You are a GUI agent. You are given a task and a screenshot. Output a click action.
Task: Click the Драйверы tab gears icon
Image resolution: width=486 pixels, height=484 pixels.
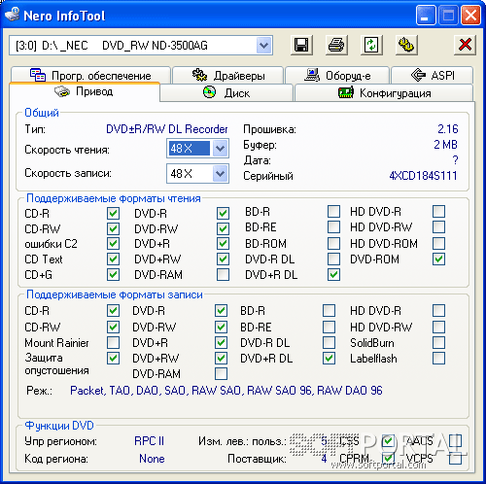(199, 75)
